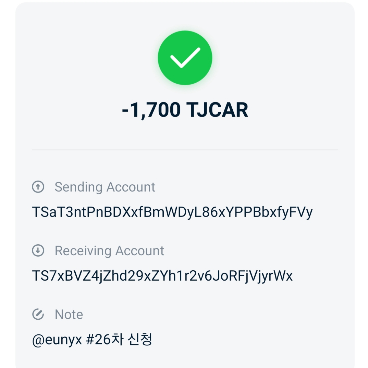
Task: Tap the white check mark inside the circle
Action: point(185,58)
